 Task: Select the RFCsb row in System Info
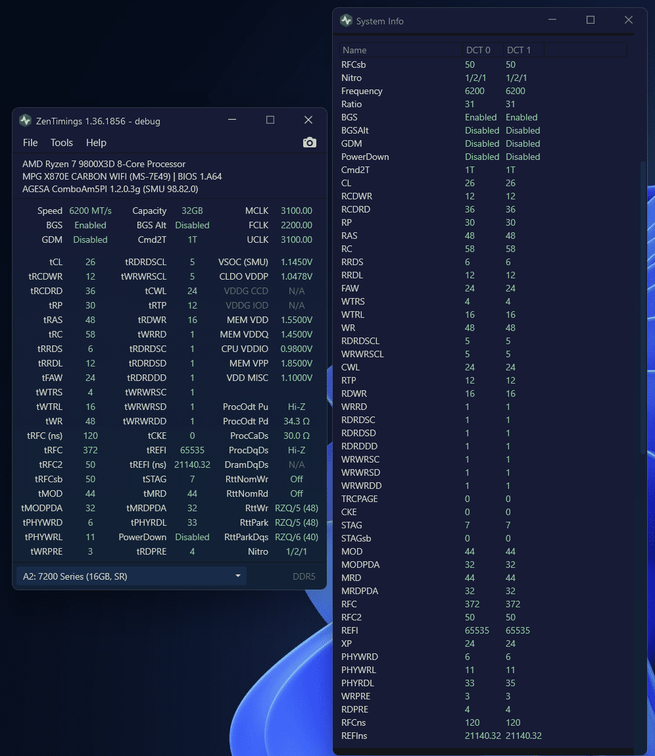coord(483,64)
